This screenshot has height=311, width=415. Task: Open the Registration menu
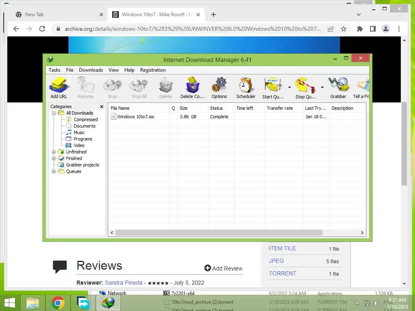click(153, 70)
